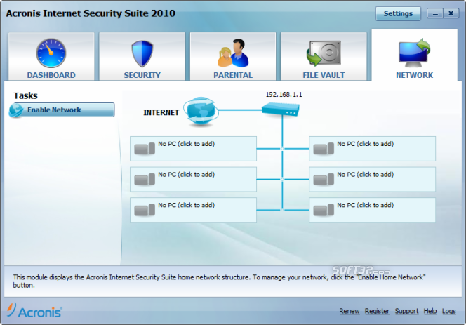Click PC icon in bottom-left No PC slot
The height and width of the screenshot is (325, 466).
pos(145,210)
